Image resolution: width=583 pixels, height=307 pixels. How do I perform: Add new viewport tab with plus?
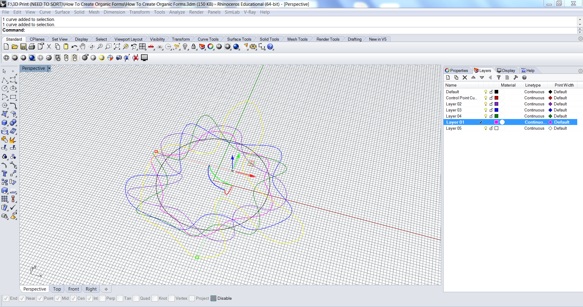coord(106,289)
